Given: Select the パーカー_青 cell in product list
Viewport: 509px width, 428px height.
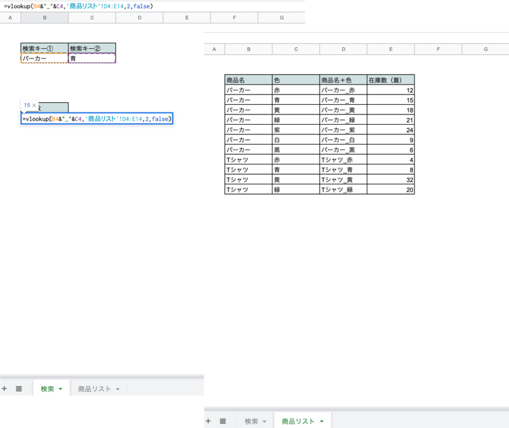Looking at the screenshot, I should click(343, 100).
